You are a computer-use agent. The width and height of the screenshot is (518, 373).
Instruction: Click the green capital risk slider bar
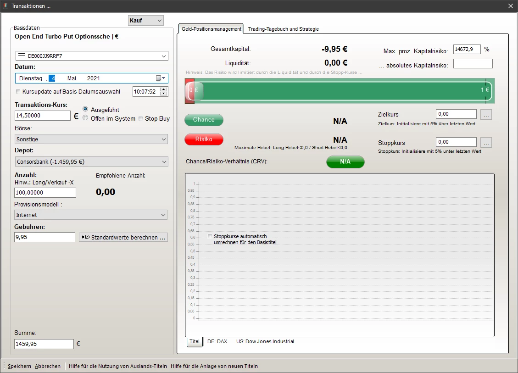[340, 90]
